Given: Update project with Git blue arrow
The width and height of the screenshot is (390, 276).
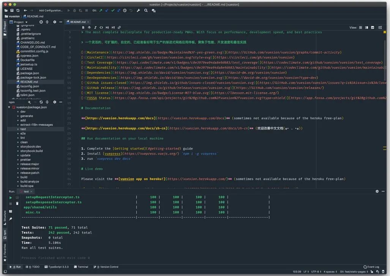Looking at the screenshot, I should [107, 11].
